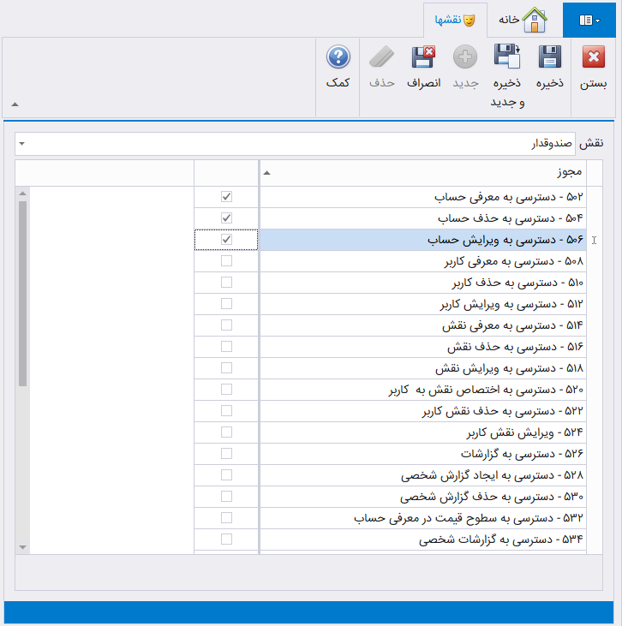Enable checkbox for 508 دسترسی به معرفی کاربر
This screenshot has height=626, width=622.
point(226,261)
